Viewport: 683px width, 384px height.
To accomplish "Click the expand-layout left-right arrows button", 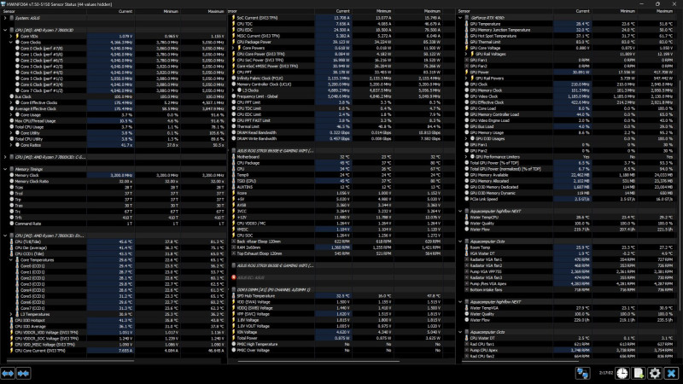I will [8, 373].
